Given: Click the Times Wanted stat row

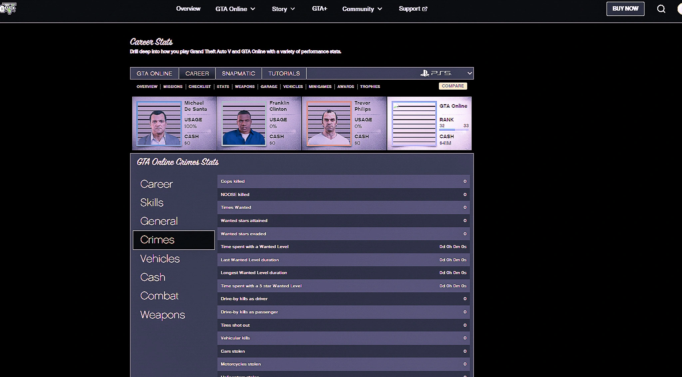Looking at the screenshot, I should pyautogui.click(x=343, y=207).
